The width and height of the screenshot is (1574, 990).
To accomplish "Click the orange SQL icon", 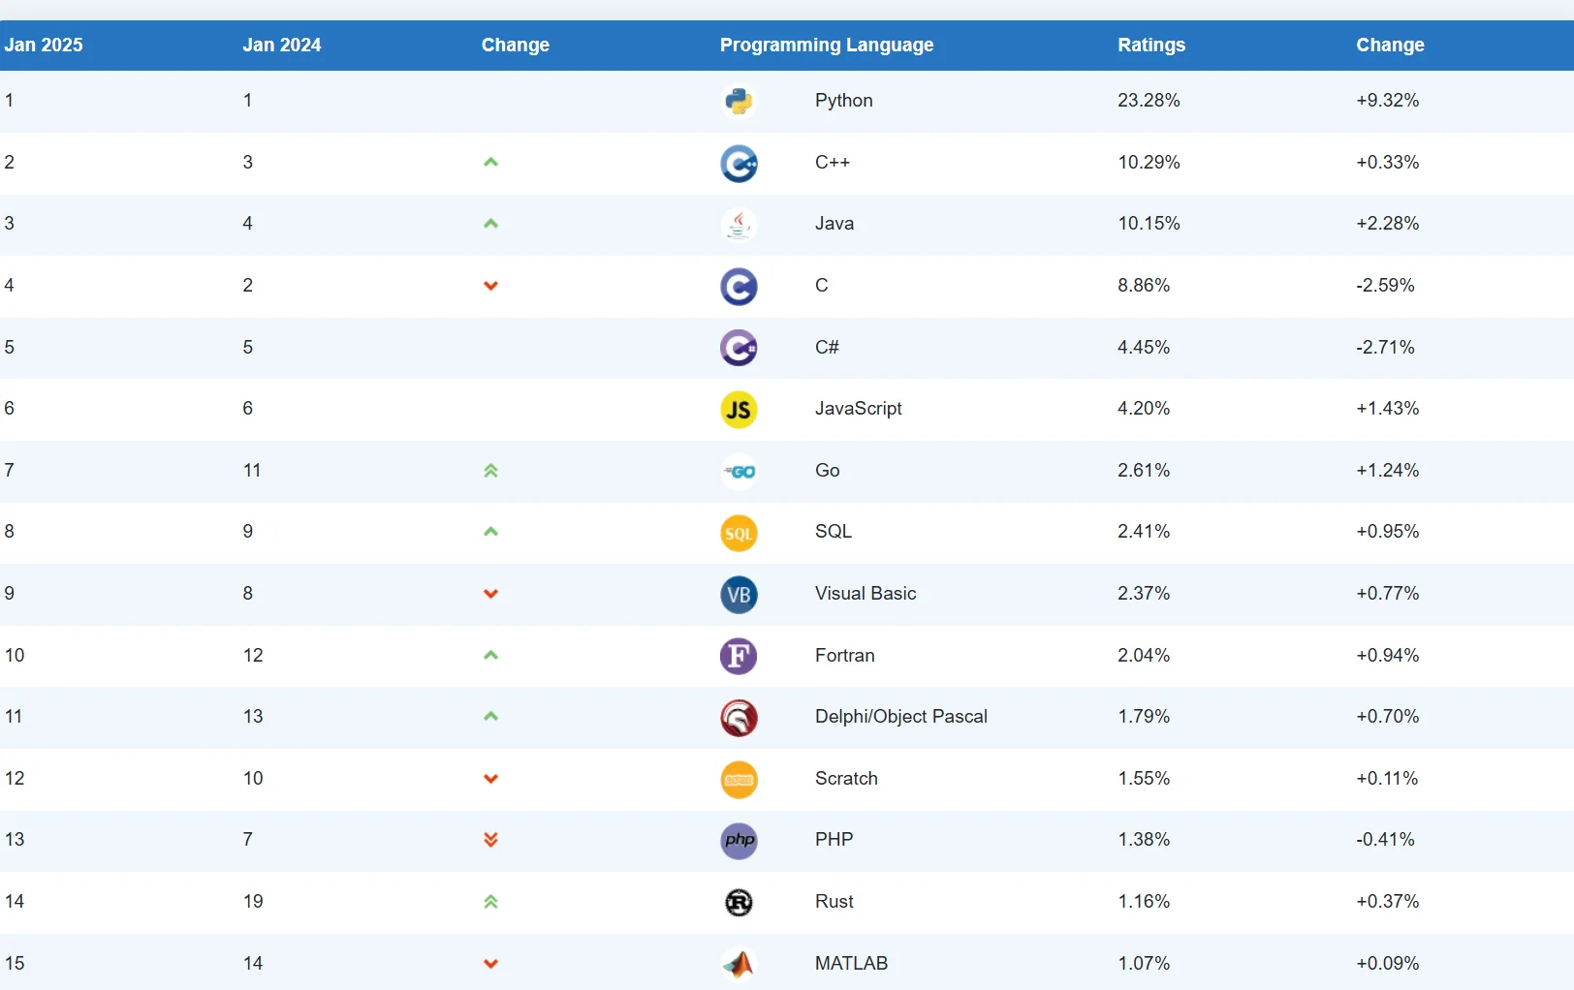I will click(x=739, y=533).
